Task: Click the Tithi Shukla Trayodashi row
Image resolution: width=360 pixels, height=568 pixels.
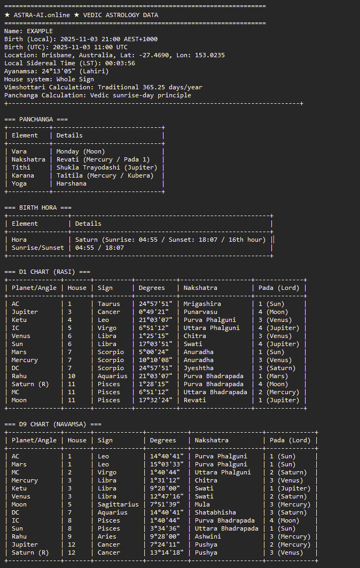Action: pyautogui.click(x=85, y=167)
